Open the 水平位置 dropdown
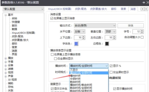 (80, 32)
